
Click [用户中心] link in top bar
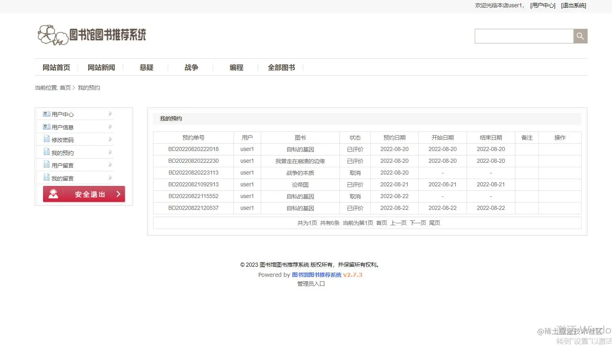click(543, 5)
